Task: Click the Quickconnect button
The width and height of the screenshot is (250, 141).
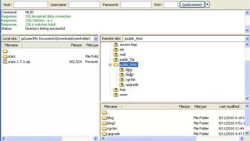Action: [x=192, y=5]
